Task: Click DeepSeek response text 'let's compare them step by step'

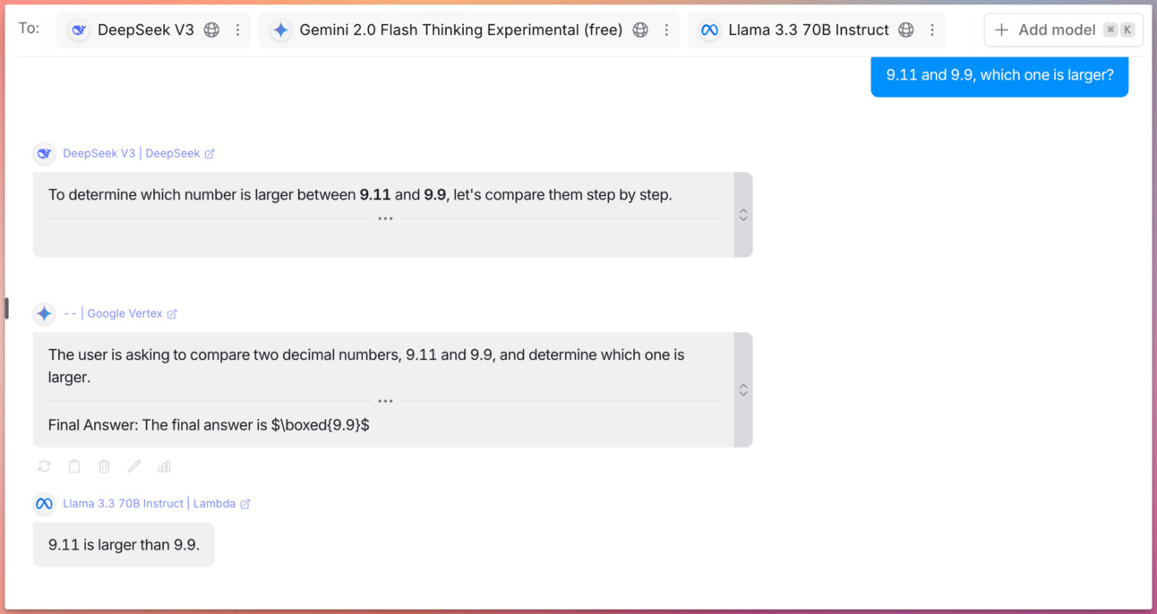Action: (562, 195)
